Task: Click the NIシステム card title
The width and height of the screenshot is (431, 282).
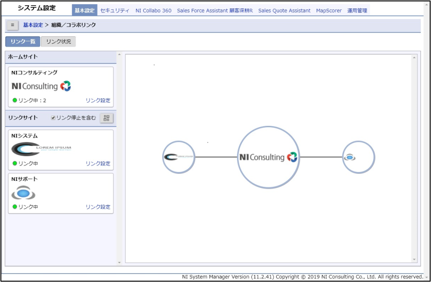Action: (x=24, y=136)
